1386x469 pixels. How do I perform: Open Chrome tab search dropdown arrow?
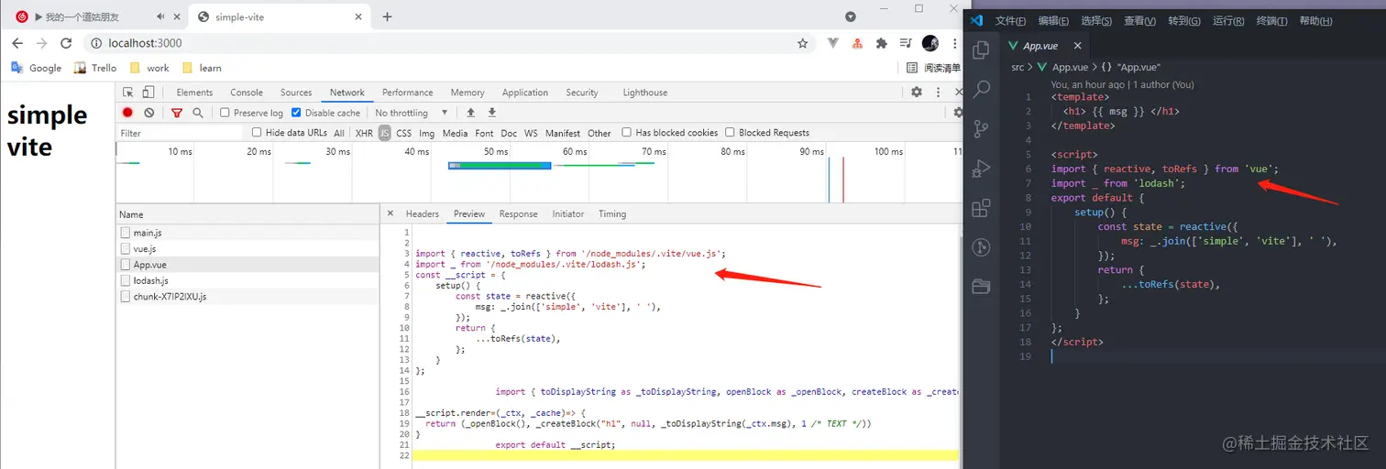tap(850, 16)
